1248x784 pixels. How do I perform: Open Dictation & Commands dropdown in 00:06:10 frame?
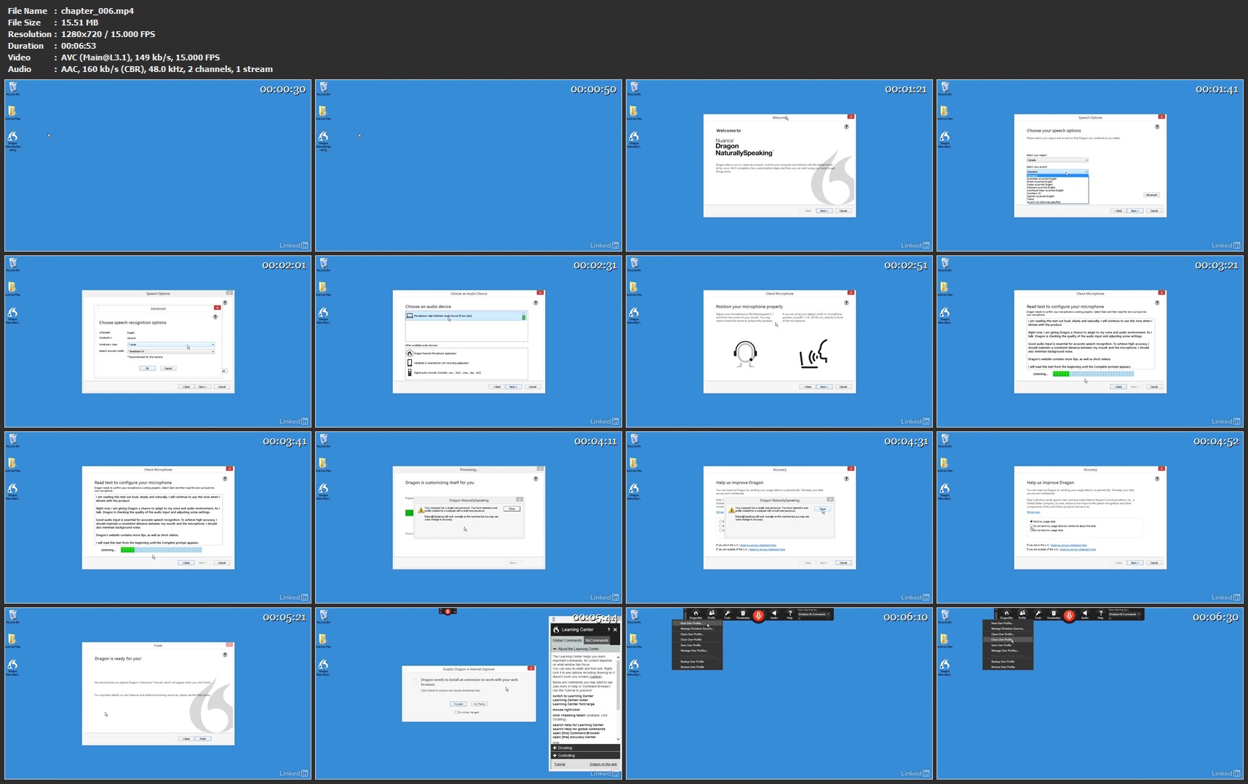814,615
